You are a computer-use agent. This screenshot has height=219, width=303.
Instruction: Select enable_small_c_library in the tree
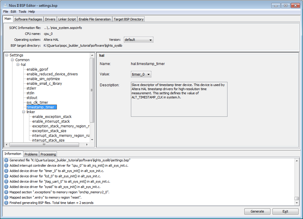point(44,84)
